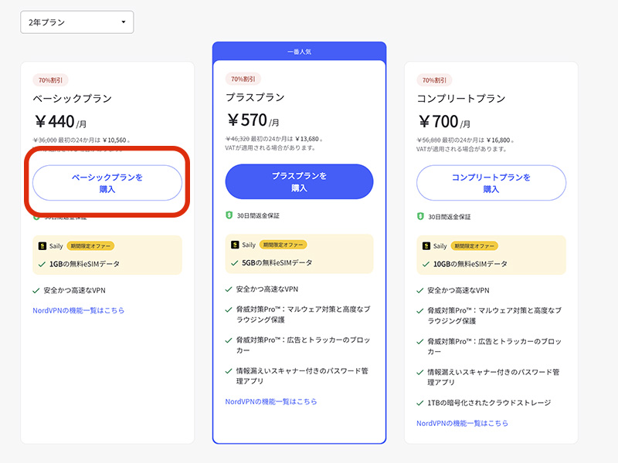
Task: Click the 70%割引 badge on Basic plan
Action: pyautogui.click(x=50, y=80)
